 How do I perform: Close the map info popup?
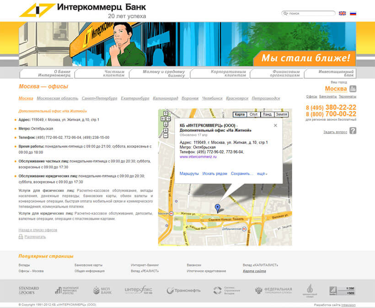click(275, 125)
